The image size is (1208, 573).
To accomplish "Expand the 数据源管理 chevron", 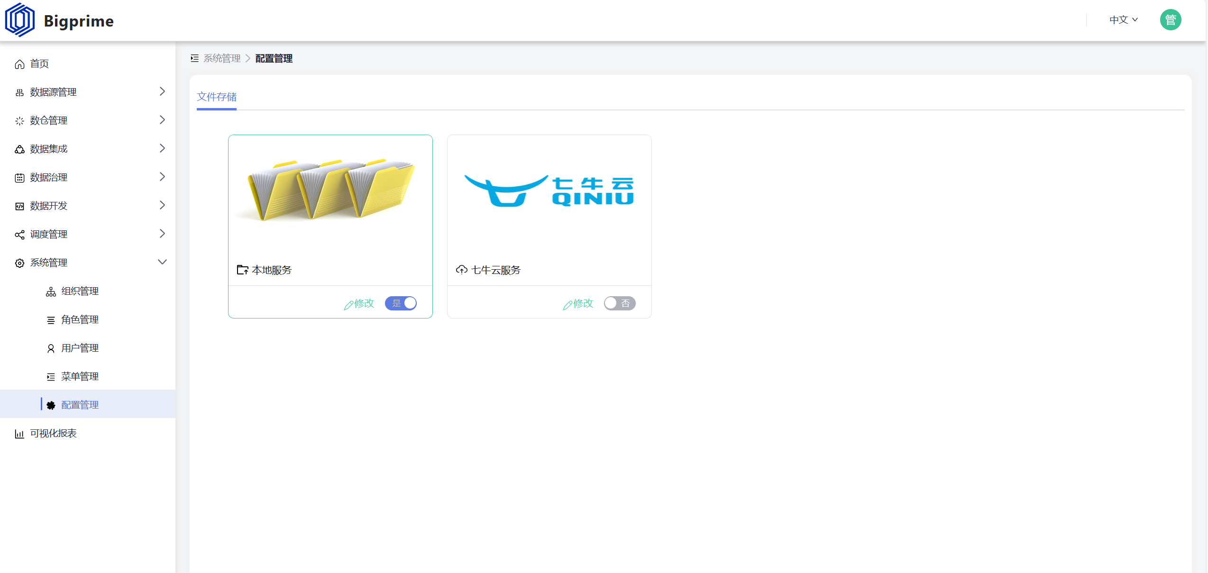I will 162,91.
